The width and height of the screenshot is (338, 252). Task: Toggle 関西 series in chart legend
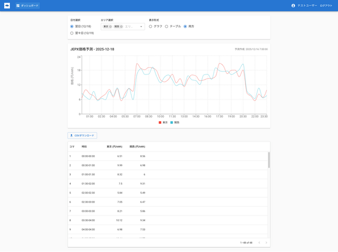coord(174,122)
